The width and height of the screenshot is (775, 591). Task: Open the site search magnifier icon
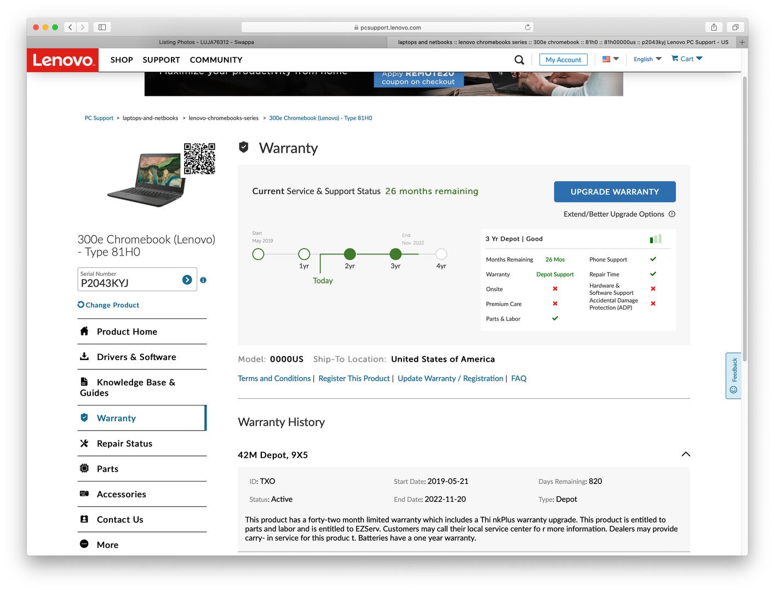(x=519, y=60)
